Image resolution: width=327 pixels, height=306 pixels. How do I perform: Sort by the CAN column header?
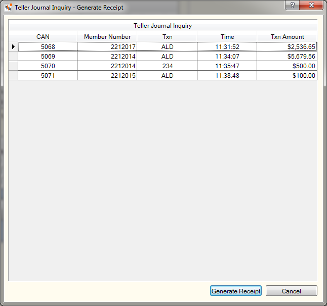point(43,37)
